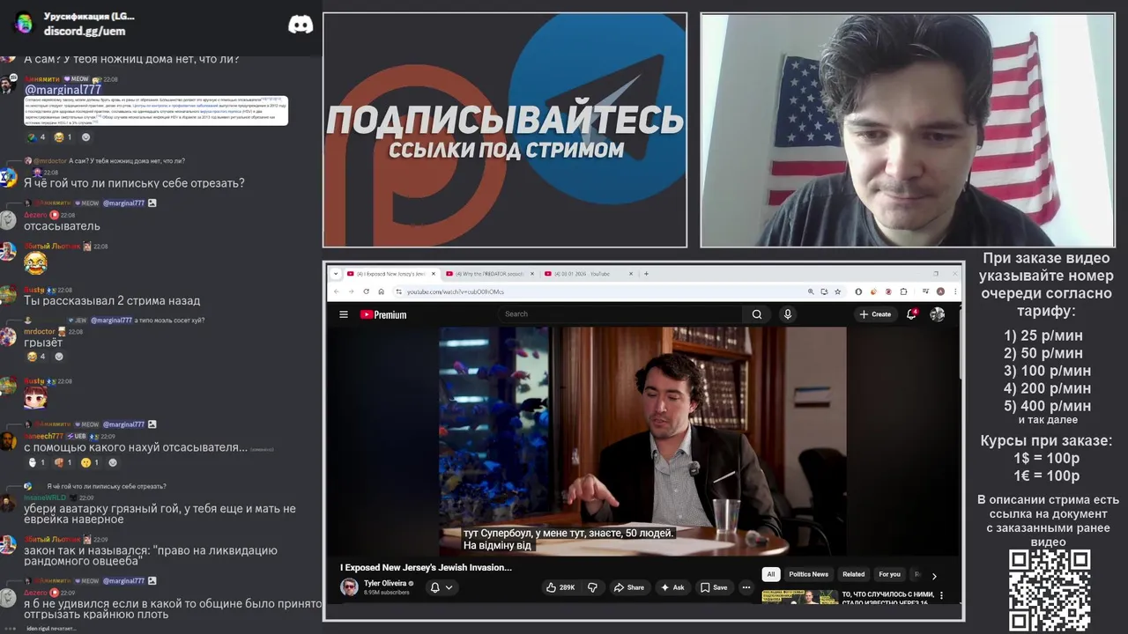1128x634 pixels.
Task: Click the Share button under video
Action: [629, 587]
